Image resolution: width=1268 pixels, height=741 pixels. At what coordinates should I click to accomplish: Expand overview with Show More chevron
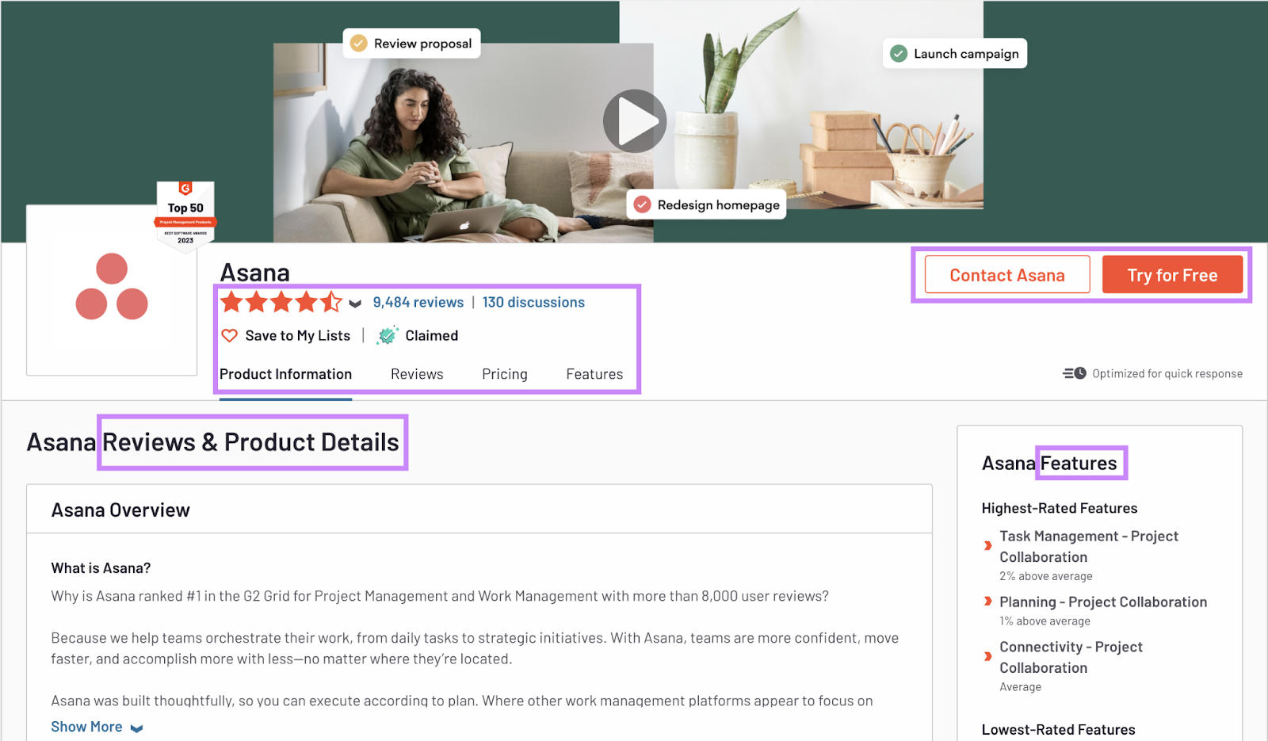(136, 728)
